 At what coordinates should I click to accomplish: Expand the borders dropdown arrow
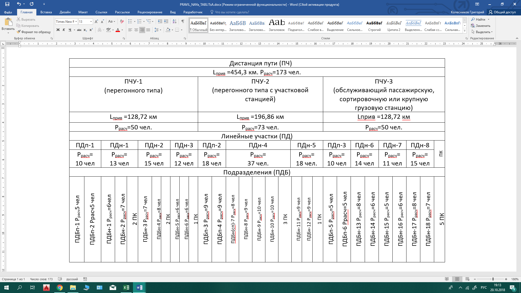[182, 30]
